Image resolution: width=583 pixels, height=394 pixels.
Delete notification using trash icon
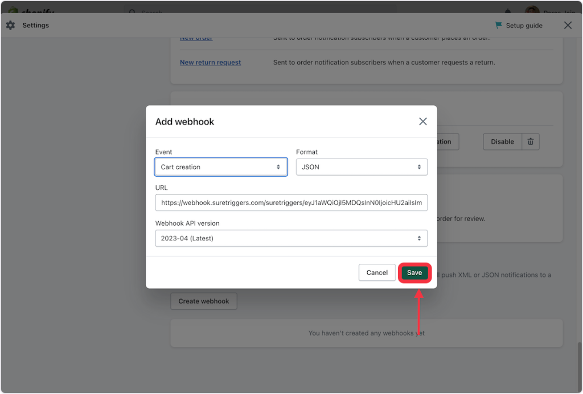coord(530,142)
